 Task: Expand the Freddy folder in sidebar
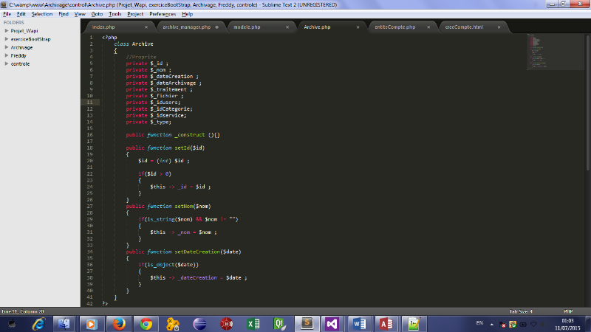pyautogui.click(x=7, y=55)
